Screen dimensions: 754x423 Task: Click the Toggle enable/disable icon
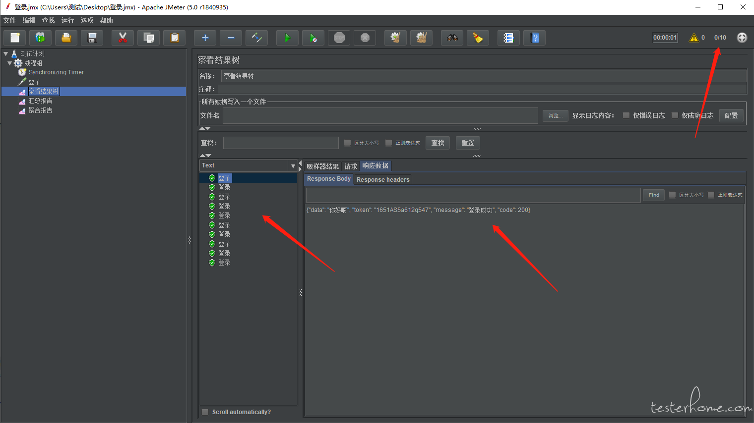pyautogui.click(x=256, y=38)
